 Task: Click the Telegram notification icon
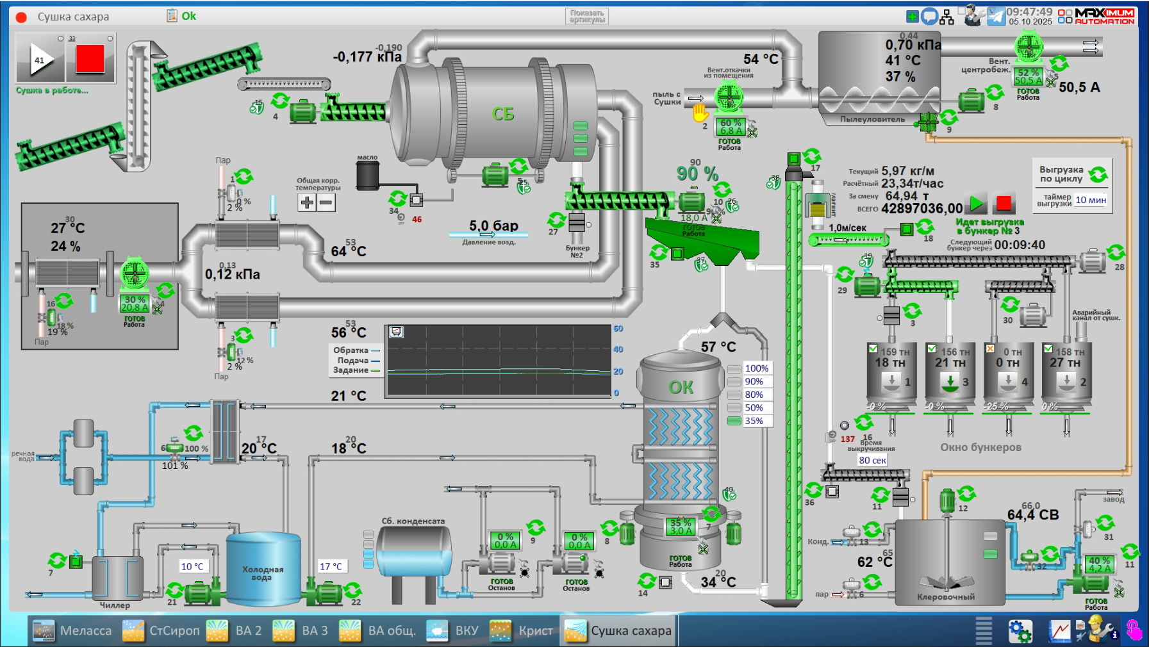tap(996, 16)
